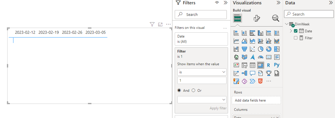Collapse the Visualizations pane
The width and height of the screenshot is (335, 118).
278,3
